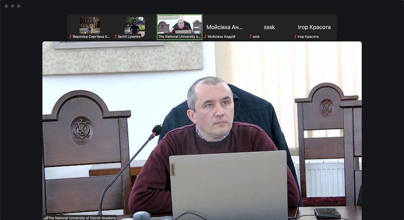Close the meeting window
Screen dimensions: 404x220
click(x=6, y=6)
